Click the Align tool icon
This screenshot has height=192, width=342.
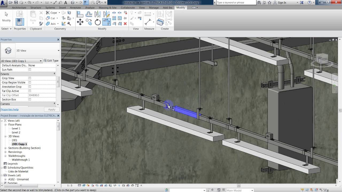[80, 14]
